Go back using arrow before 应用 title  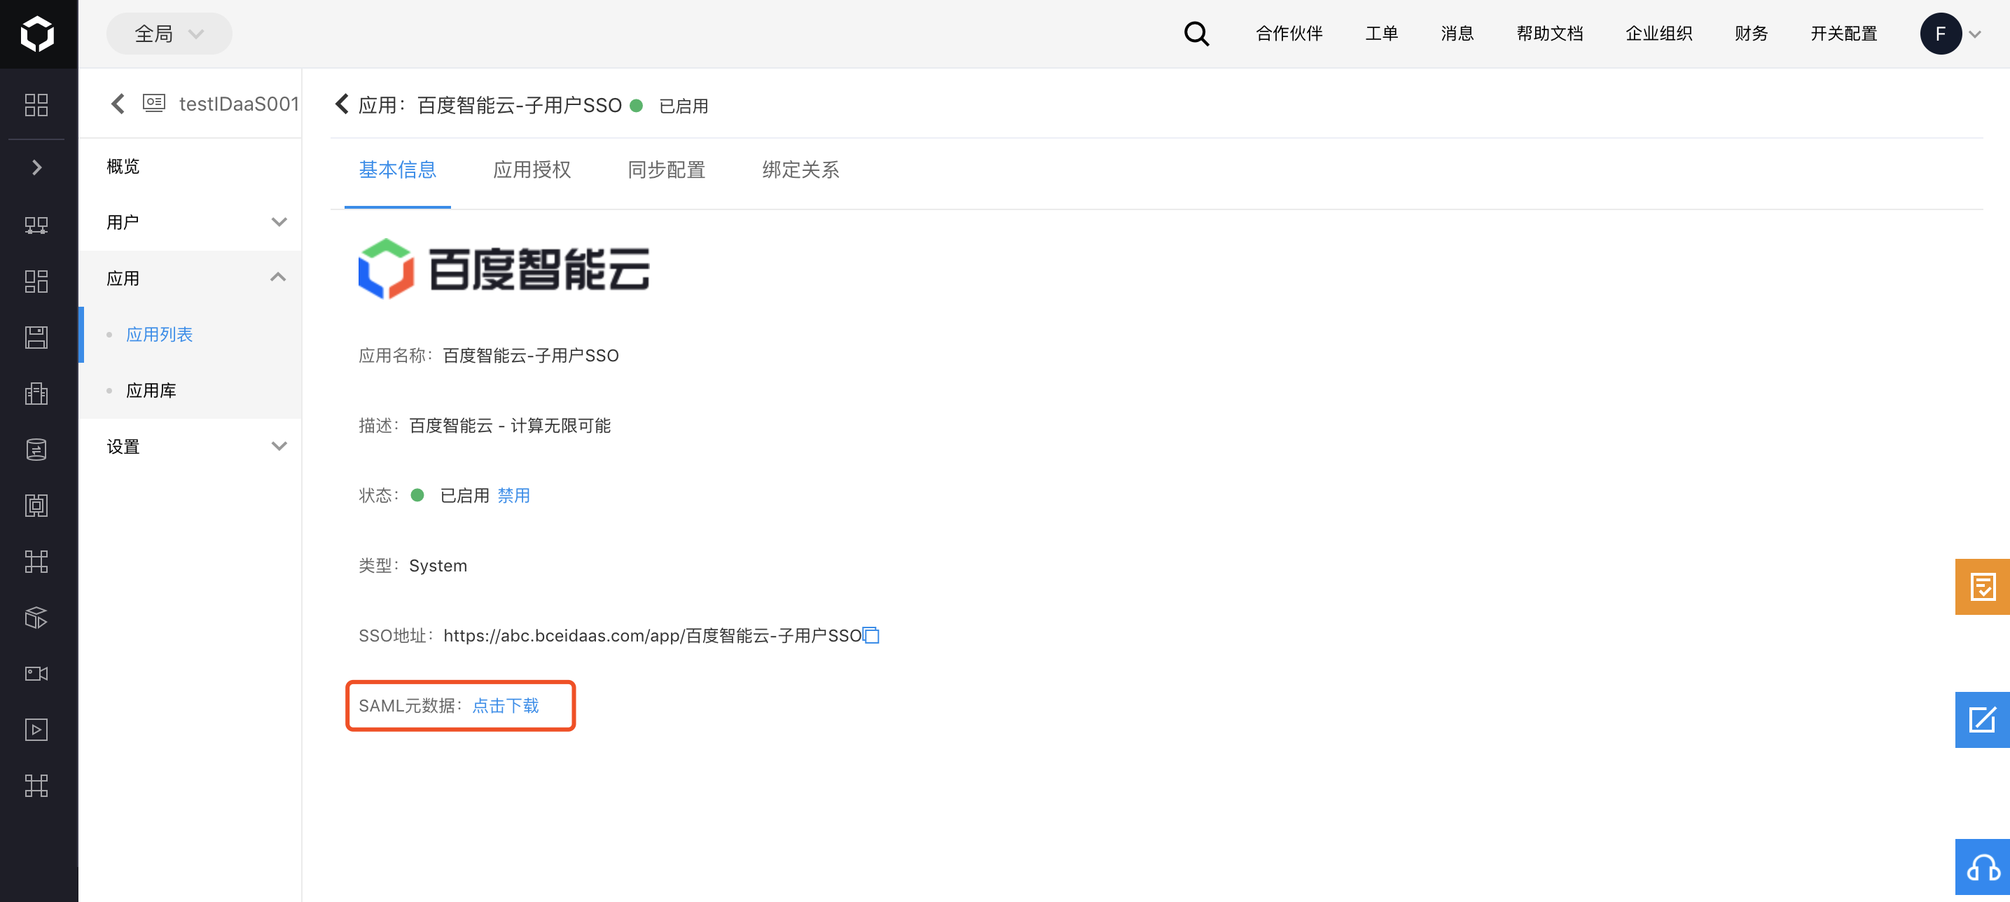click(x=342, y=104)
